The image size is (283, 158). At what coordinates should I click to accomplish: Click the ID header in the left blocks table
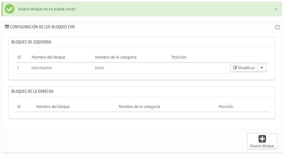click(19, 57)
